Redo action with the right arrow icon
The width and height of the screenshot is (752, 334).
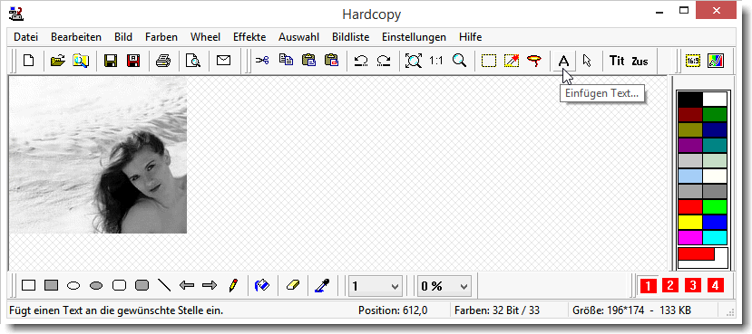383,61
